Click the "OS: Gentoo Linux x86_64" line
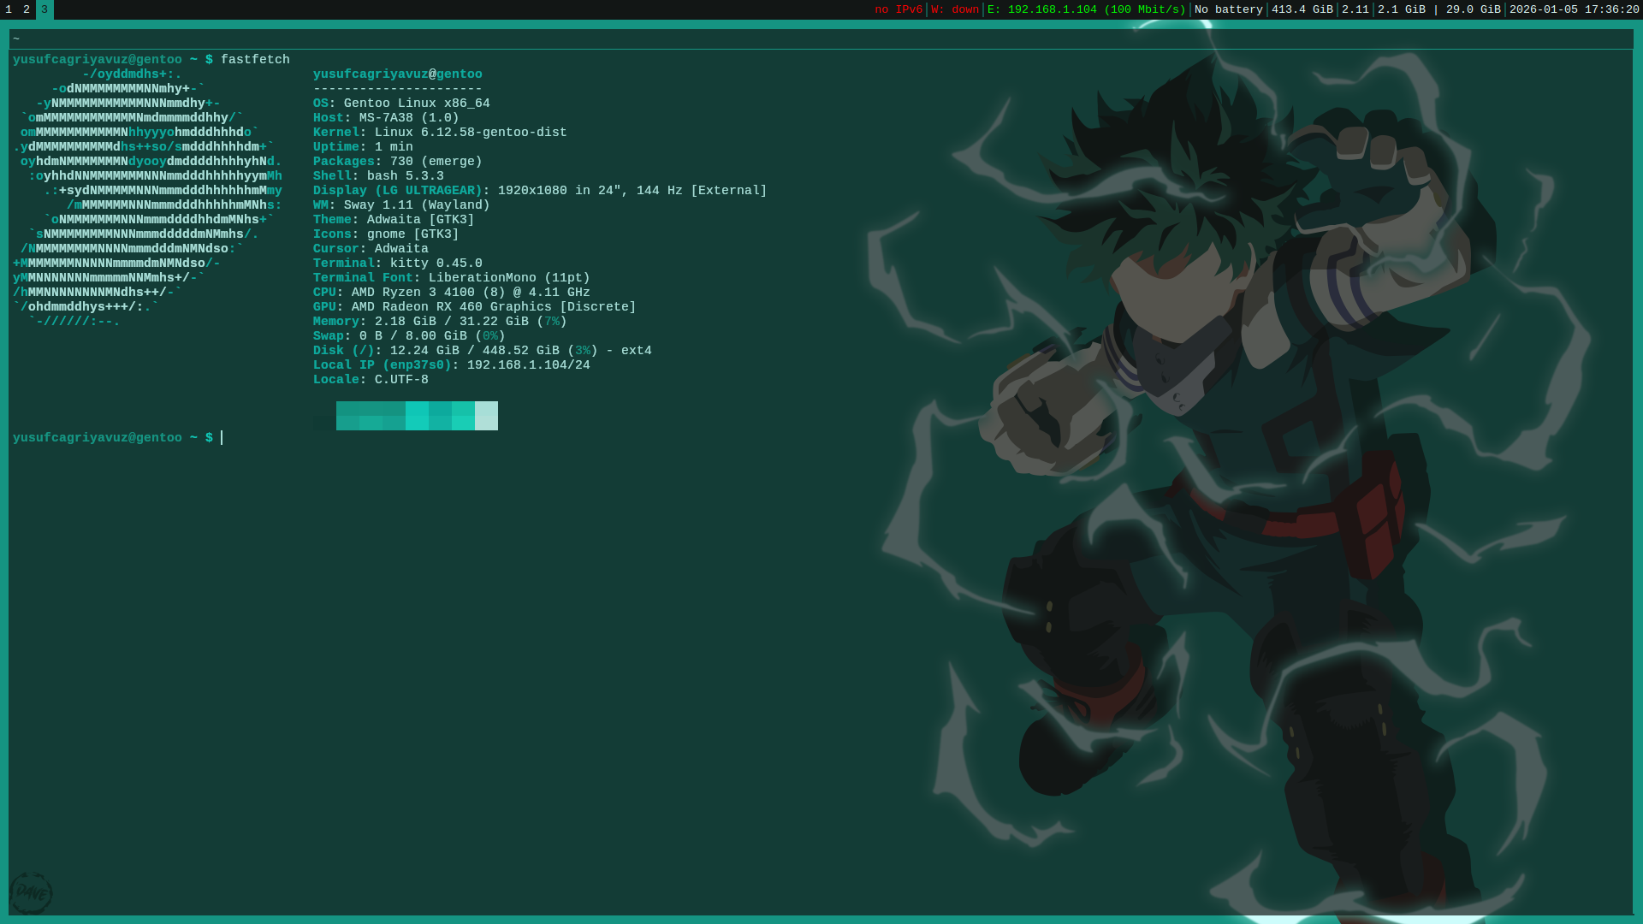 401,104
